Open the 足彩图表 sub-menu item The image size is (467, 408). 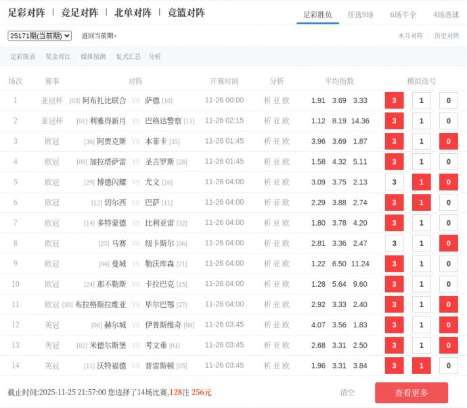coord(23,57)
